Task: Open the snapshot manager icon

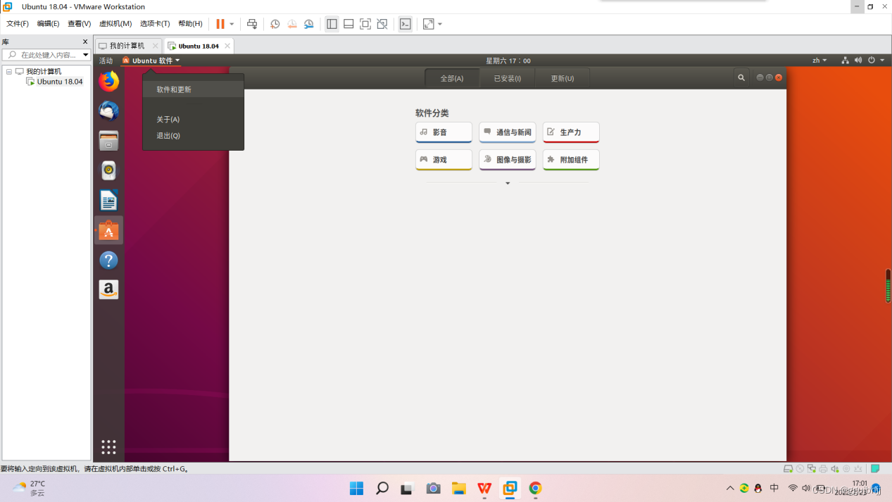Action: 309,24
